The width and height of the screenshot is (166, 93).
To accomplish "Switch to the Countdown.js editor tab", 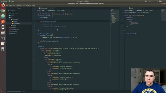I will pyautogui.click(x=43, y=8).
